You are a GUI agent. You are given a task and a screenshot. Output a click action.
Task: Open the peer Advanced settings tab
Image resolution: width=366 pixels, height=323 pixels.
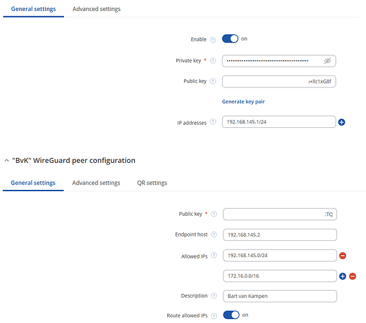click(96, 183)
